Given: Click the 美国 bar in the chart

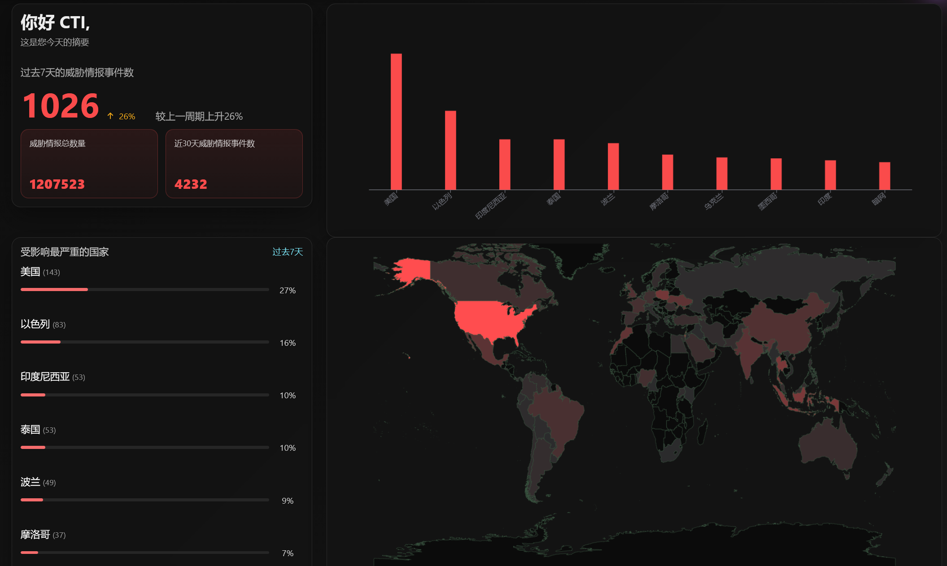Looking at the screenshot, I should click(396, 122).
